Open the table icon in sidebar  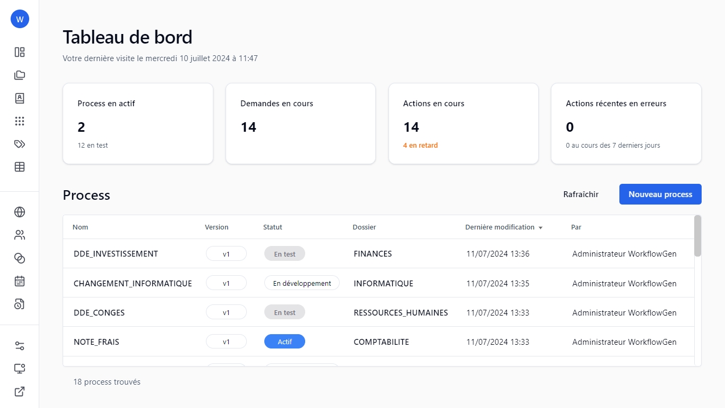click(x=20, y=167)
